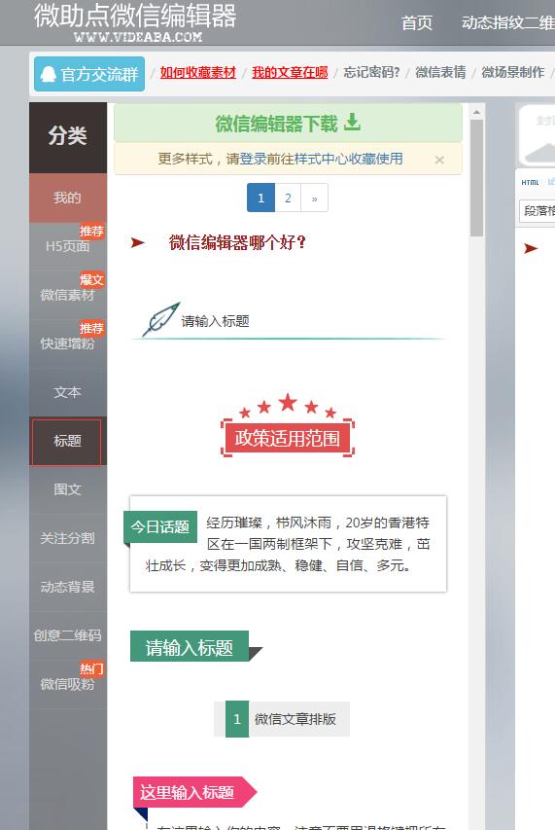
Task: Click the 热门 badge on 微信吸粉
Action: click(91, 668)
